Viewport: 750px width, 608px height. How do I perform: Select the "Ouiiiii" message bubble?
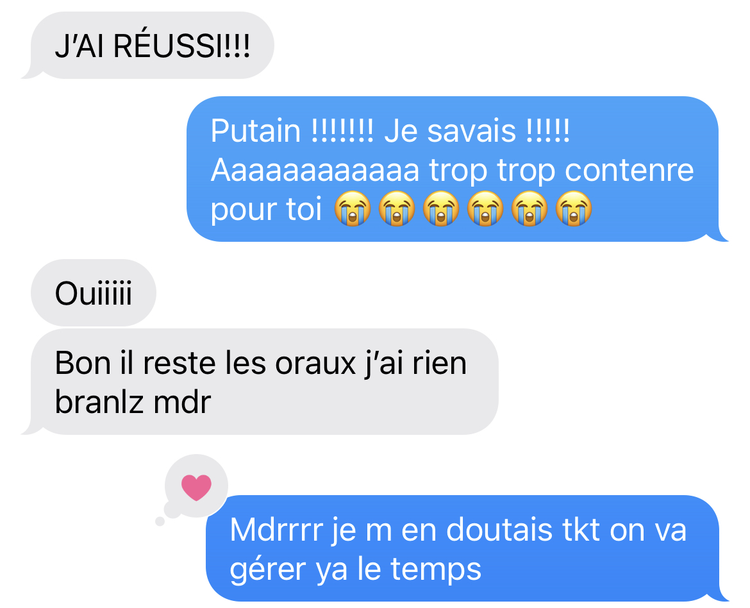(94, 292)
